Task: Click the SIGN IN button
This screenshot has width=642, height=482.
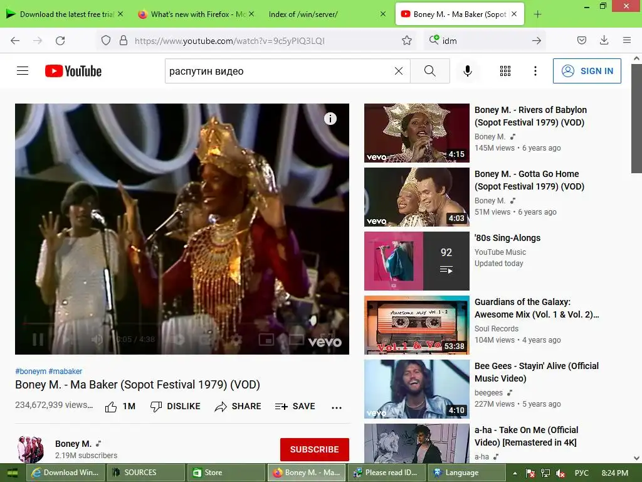Action: 587,71
